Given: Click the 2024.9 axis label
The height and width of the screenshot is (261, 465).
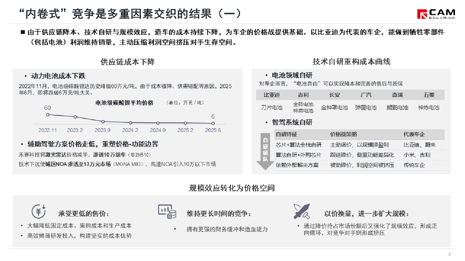Looking at the screenshot, I should (158, 130).
